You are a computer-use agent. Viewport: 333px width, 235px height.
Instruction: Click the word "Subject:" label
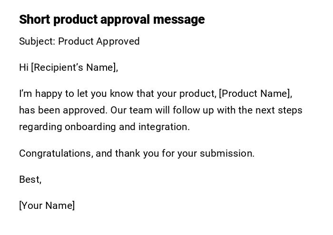[x=37, y=41]
